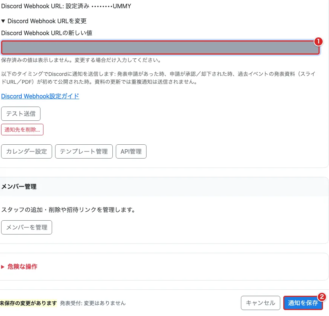This screenshot has height=316, width=329.
Task: Click the 未保存の変更があります notice
Action: coord(28,303)
